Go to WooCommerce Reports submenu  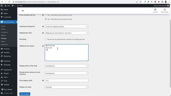coord(3,35)
